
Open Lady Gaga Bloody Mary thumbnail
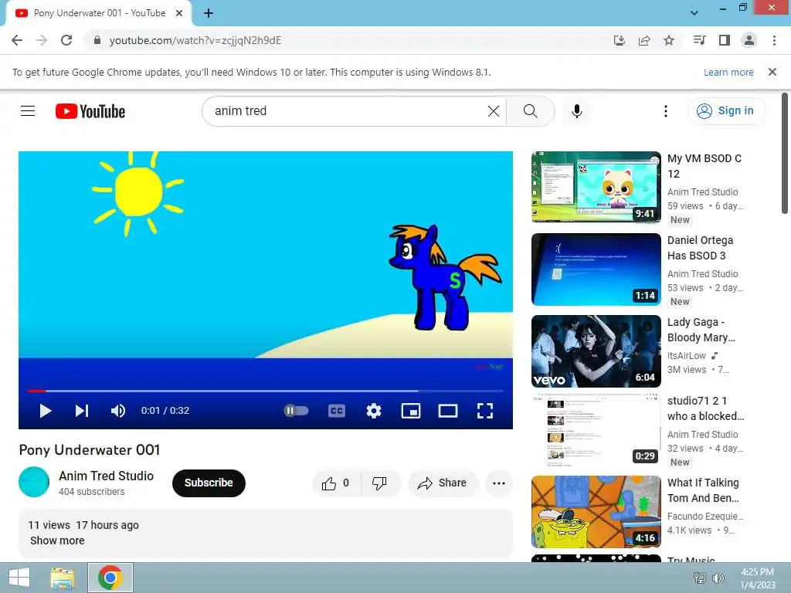click(596, 351)
